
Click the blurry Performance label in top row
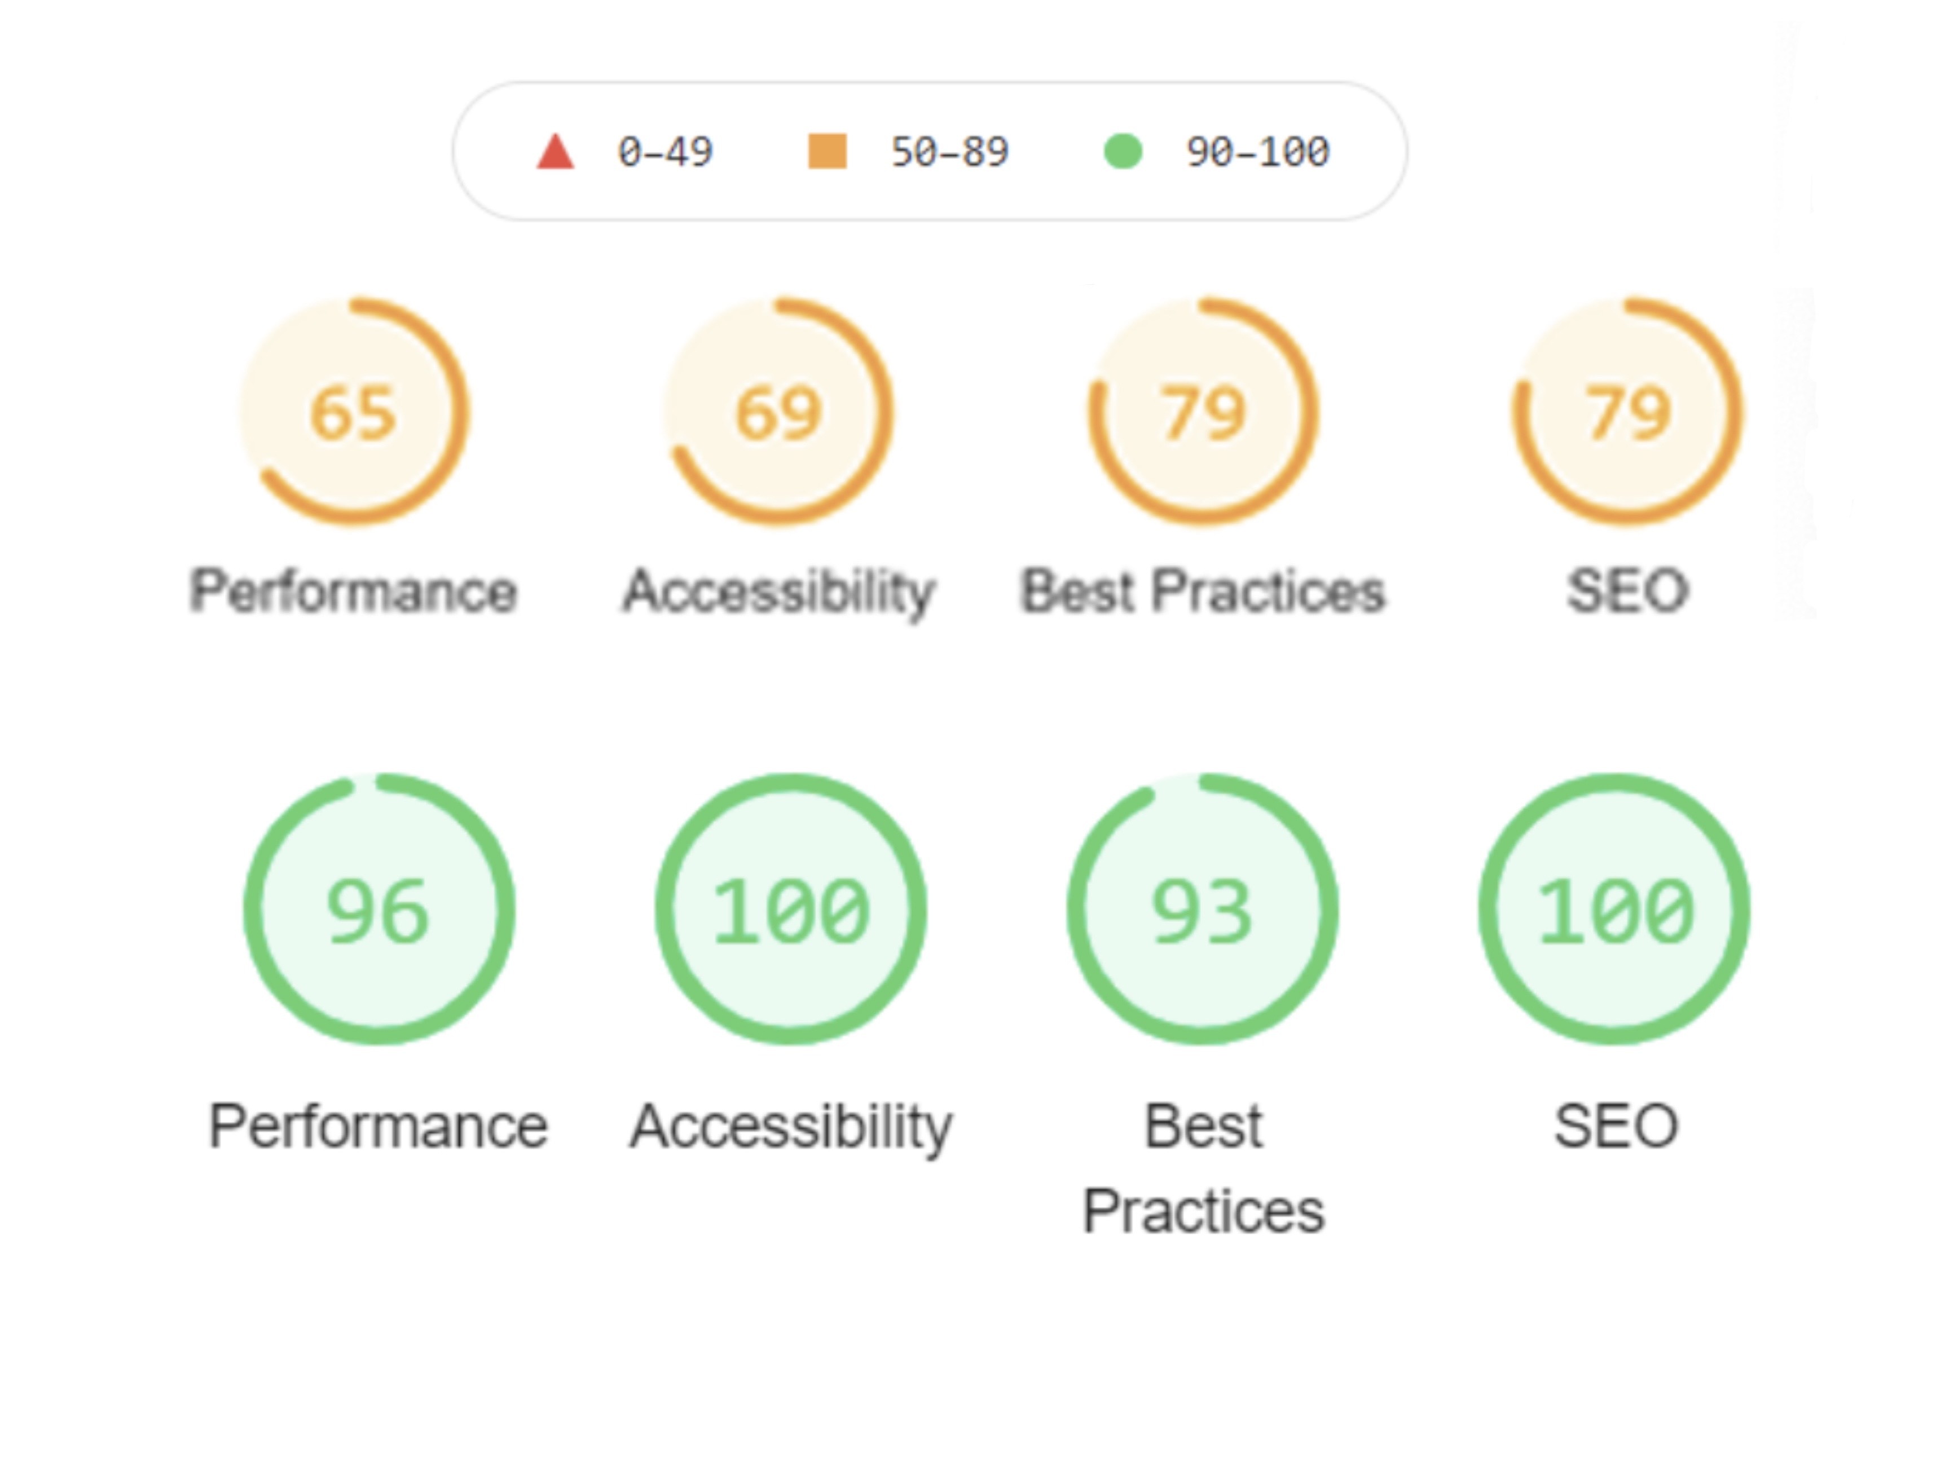(353, 590)
